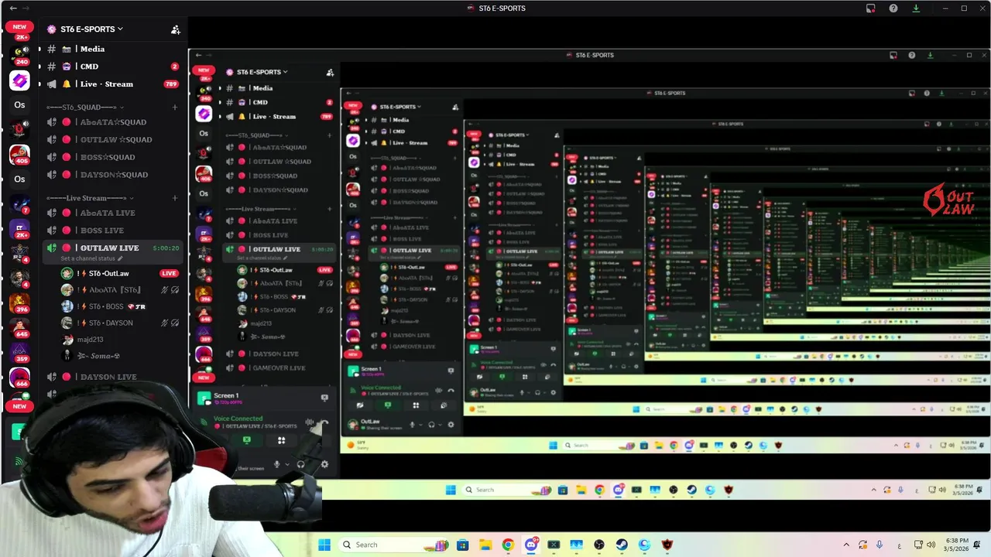Click the Search box on bottom Windows taskbar
This screenshot has width=991, height=557.
point(393,545)
